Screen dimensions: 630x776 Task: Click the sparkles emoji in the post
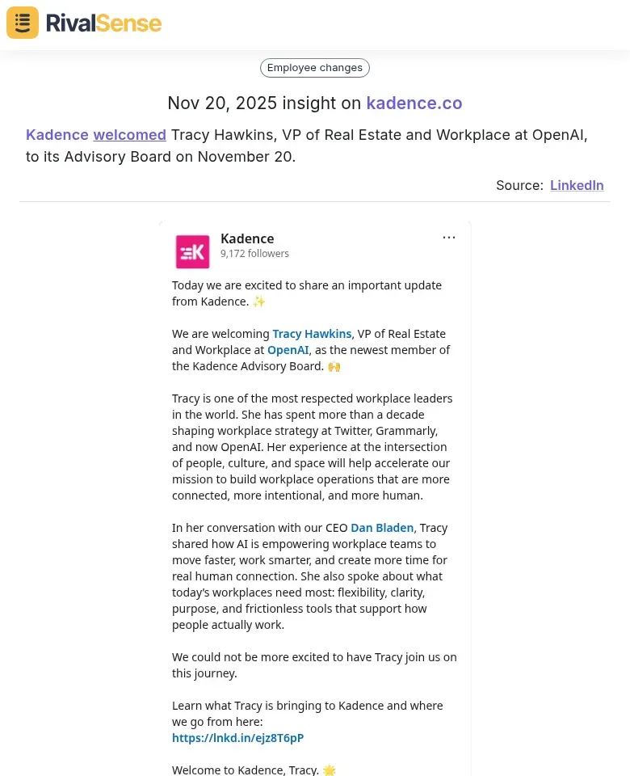[x=258, y=301]
